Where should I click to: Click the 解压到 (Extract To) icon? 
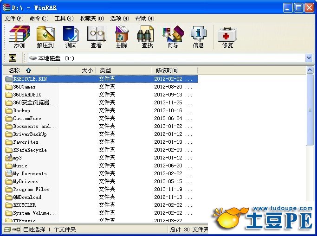point(45,37)
